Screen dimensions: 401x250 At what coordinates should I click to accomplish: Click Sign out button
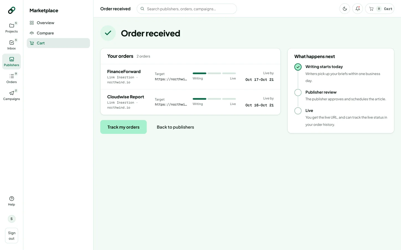pos(11,236)
